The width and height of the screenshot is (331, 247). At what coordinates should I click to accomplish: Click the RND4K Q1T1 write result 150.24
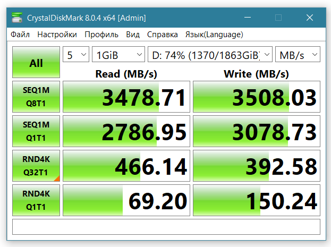click(257, 200)
